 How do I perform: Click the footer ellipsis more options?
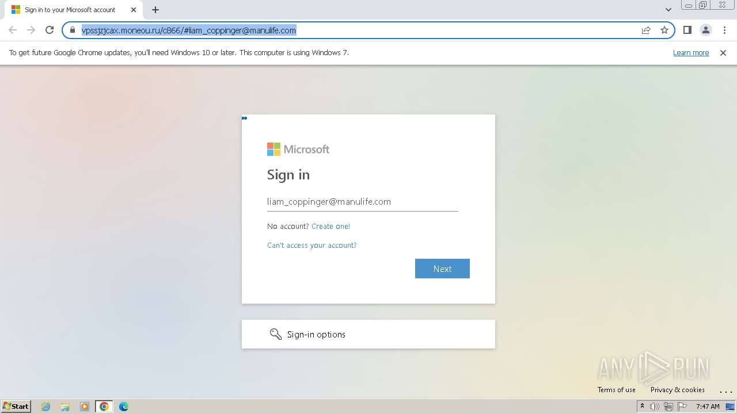[725, 391]
